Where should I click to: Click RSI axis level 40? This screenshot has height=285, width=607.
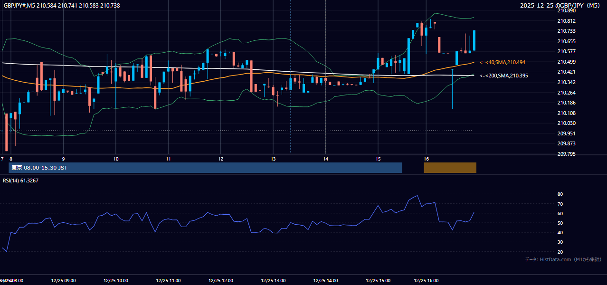coord(560,233)
